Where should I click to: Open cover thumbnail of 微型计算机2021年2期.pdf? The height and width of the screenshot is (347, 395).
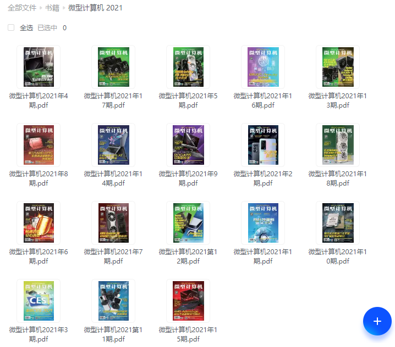(x=263, y=145)
